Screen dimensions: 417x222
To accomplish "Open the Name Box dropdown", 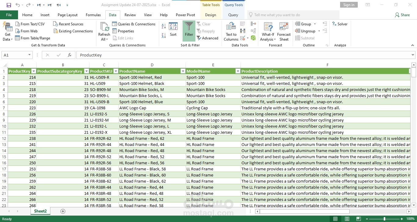I will [x=30, y=55].
